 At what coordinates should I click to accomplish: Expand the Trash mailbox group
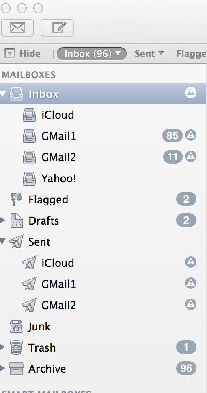tap(2, 347)
